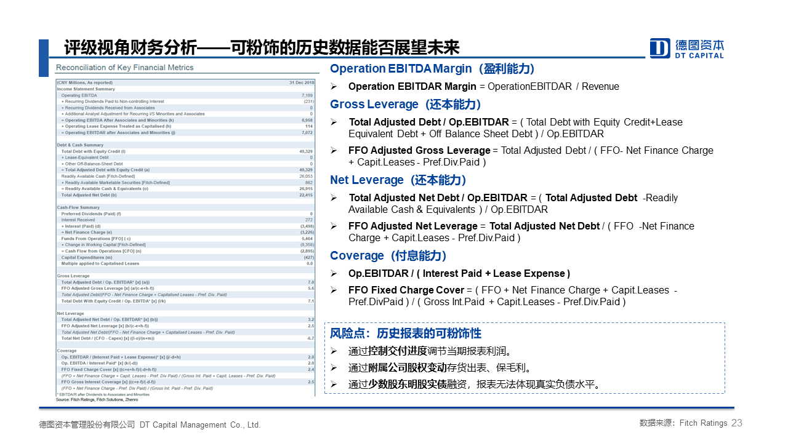The width and height of the screenshot is (788, 443).
Task: Click the 'Operation EBITDAR Margin' formula line
Action: 483,86
